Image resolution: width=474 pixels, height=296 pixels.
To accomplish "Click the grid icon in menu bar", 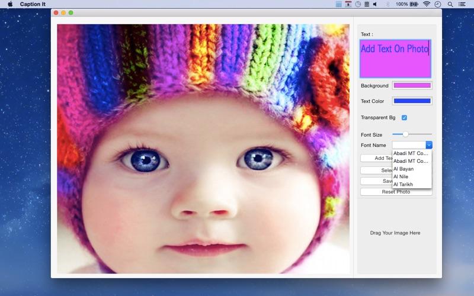I will tap(338, 4).
